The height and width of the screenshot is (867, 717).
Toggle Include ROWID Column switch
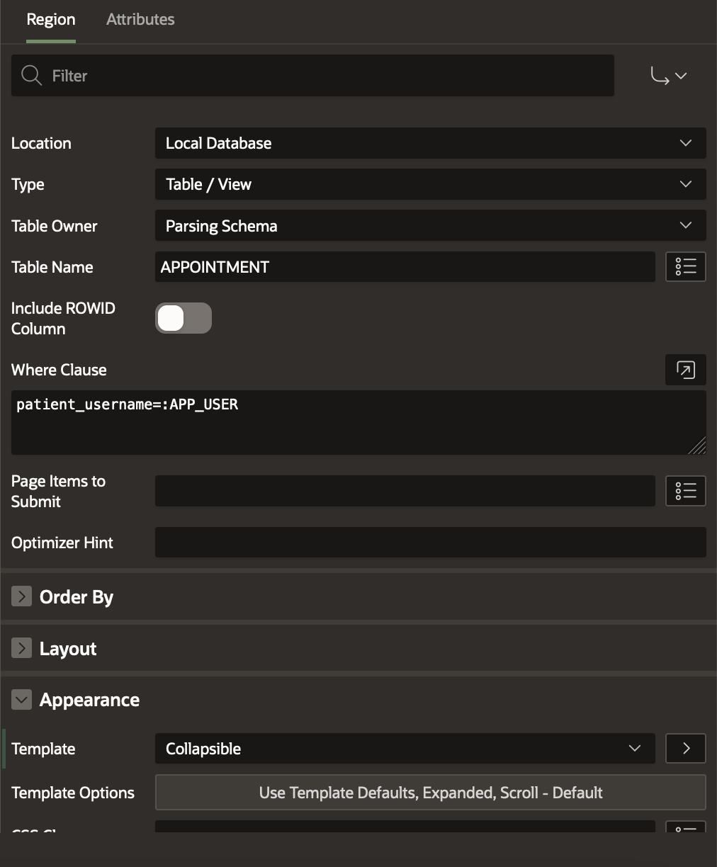point(183,318)
